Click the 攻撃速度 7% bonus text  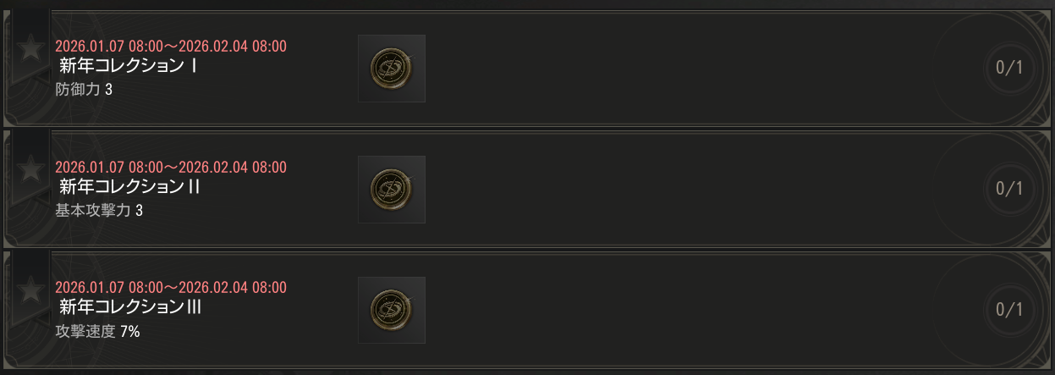tap(97, 331)
